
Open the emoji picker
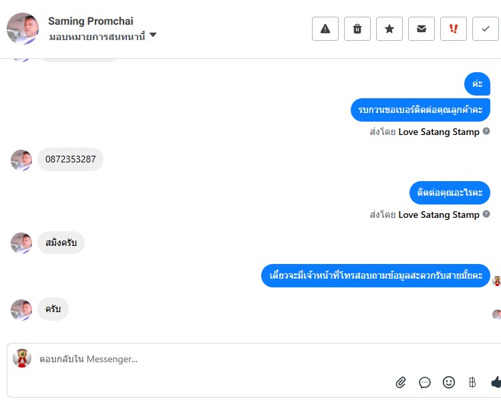coord(449,382)
